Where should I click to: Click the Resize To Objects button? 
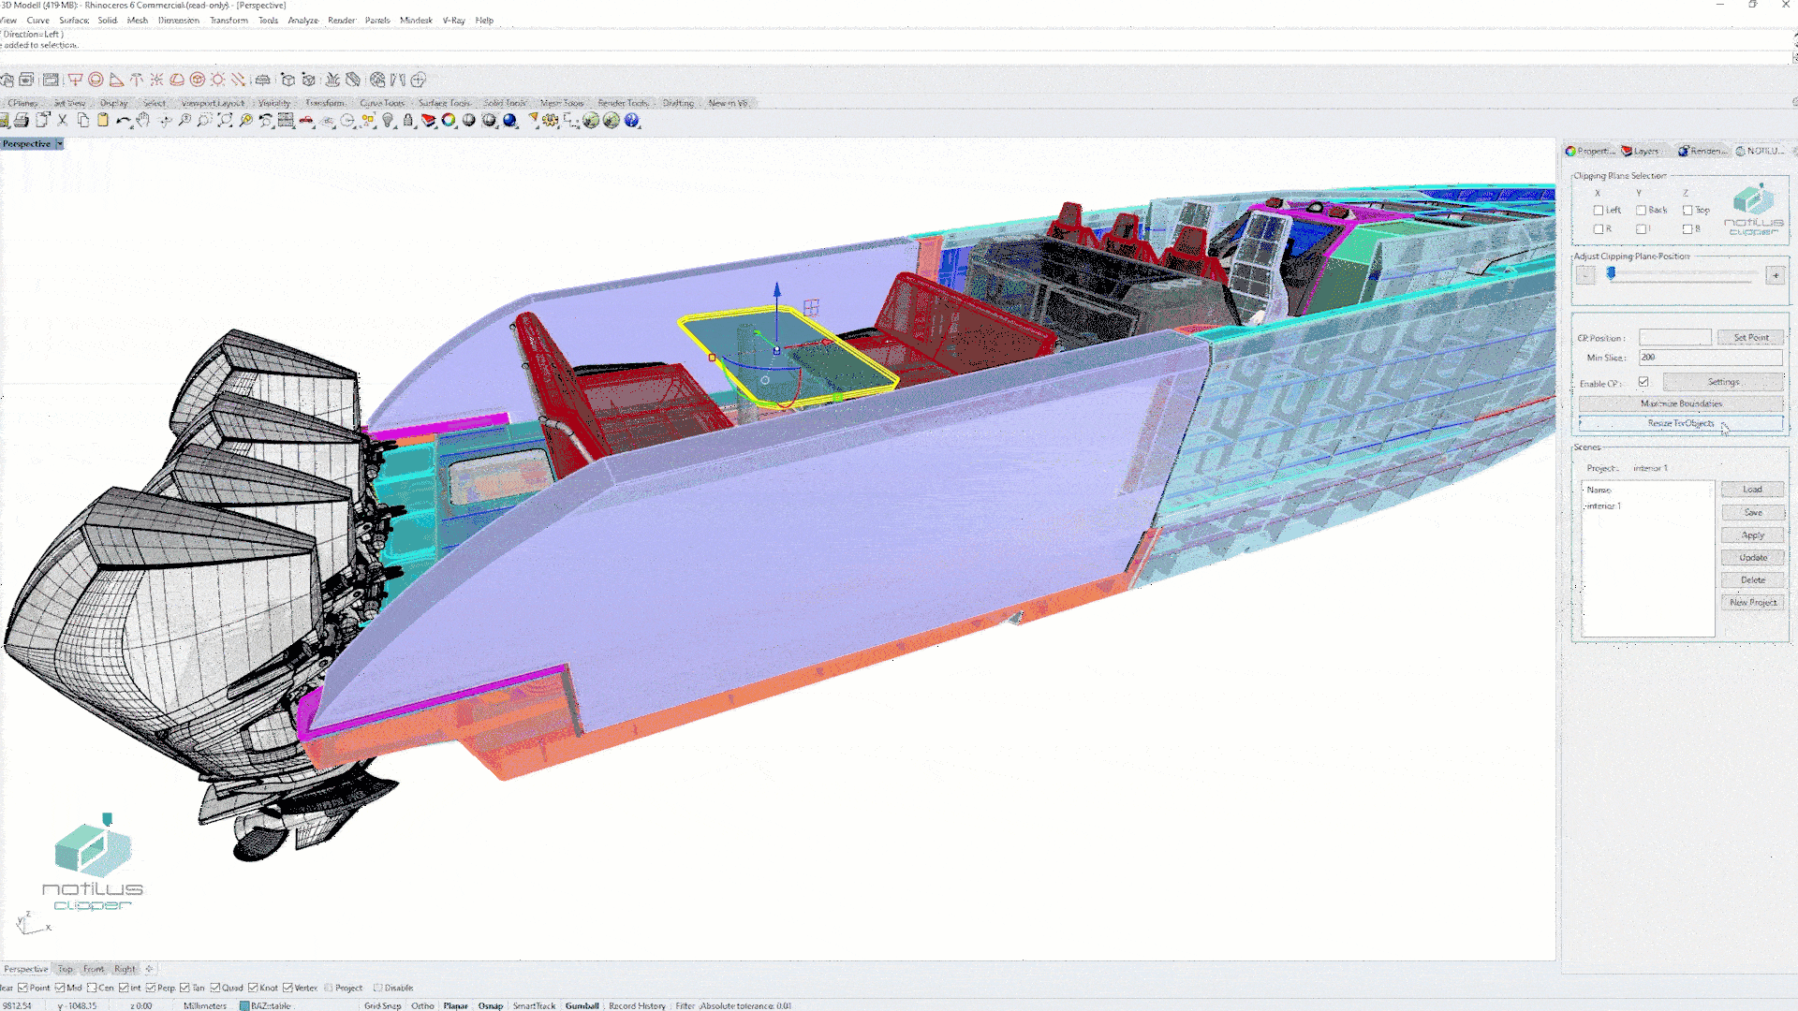click(x=1681, y=423)
